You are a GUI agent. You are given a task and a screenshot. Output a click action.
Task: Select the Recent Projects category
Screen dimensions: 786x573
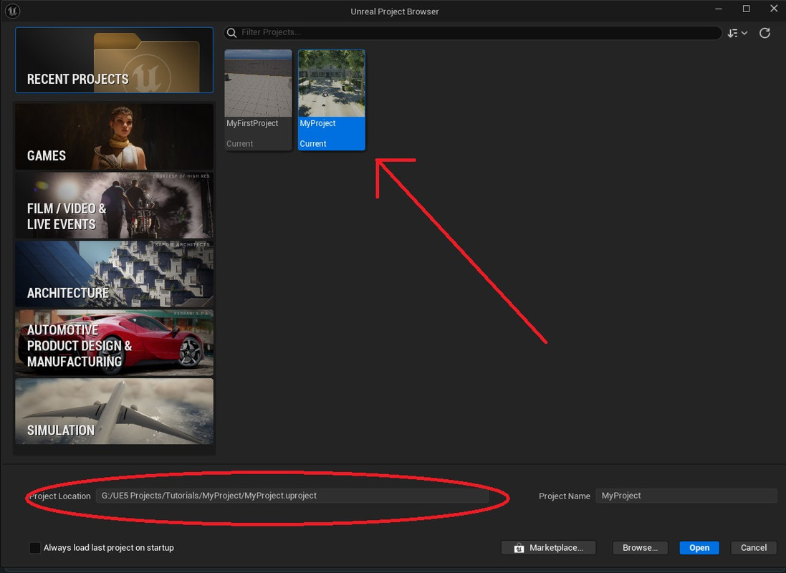tap(115, 60)
